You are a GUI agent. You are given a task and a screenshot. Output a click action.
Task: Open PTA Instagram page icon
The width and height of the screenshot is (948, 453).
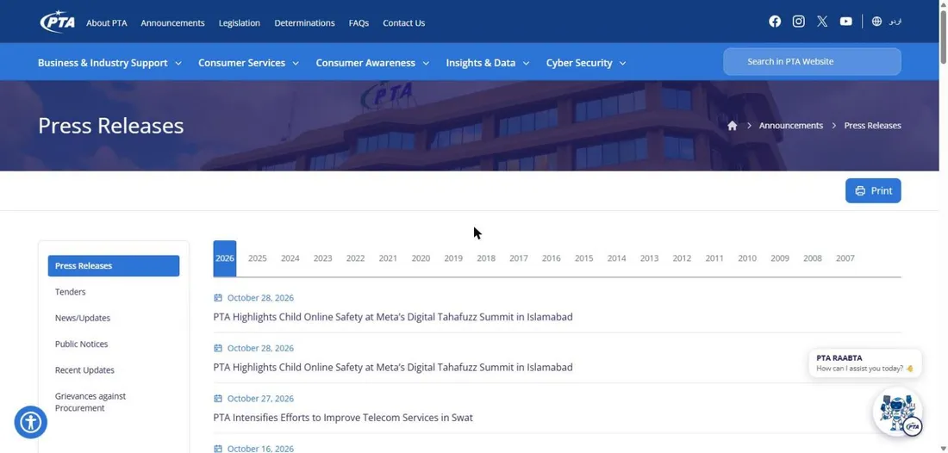tap(798, 22)
